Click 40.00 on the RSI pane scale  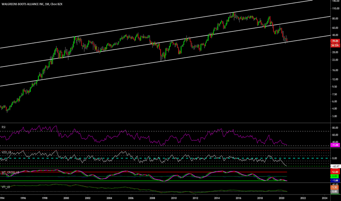tap(335, 142)
